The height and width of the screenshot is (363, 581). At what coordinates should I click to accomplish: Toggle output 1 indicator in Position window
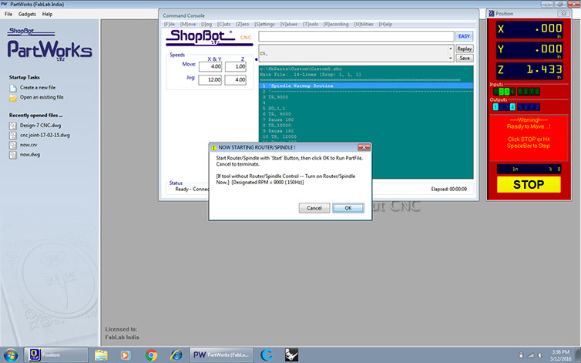(x=495, y=107)
